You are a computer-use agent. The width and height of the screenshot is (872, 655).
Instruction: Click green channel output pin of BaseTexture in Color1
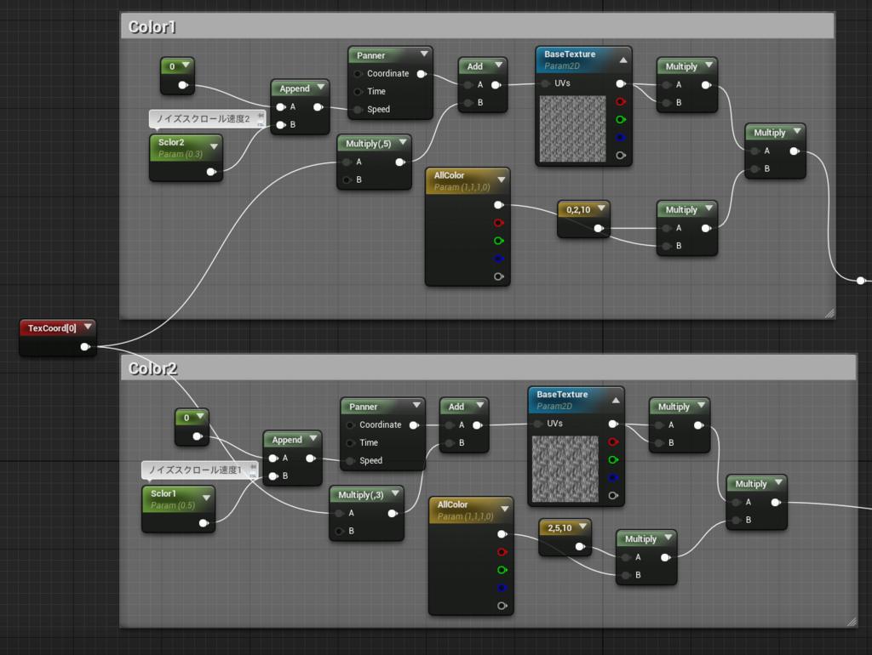(x=621, y=119)
